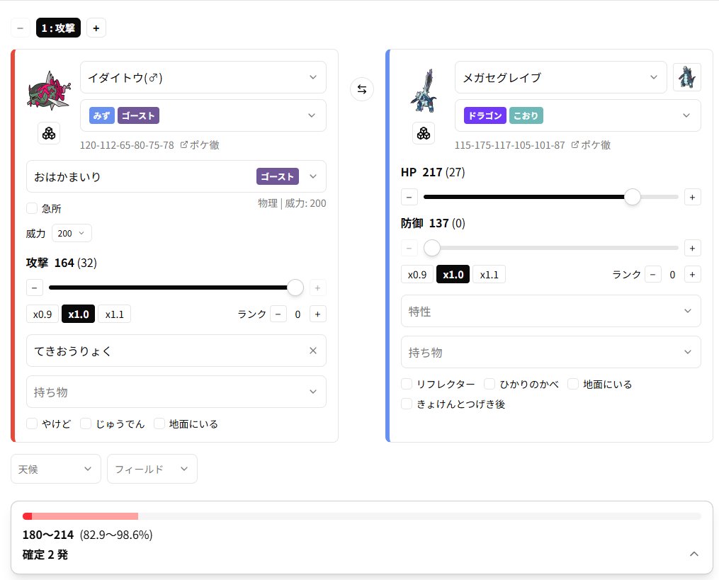719x580 pixels.
Task: Increase the defender 防御 effort value
Action: [x=692, y=248]
